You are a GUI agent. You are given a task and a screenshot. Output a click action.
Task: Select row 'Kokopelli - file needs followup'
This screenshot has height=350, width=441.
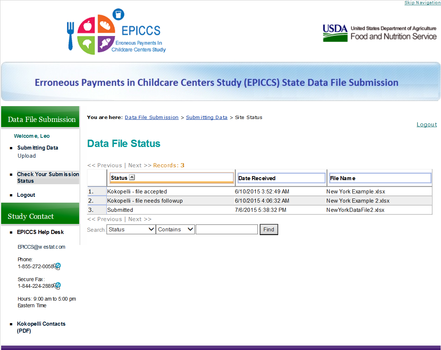coord(260,201)
